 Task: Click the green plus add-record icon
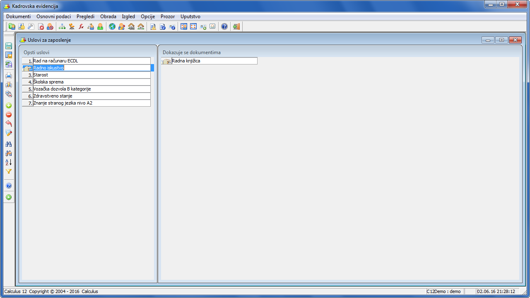coord(9,105)
